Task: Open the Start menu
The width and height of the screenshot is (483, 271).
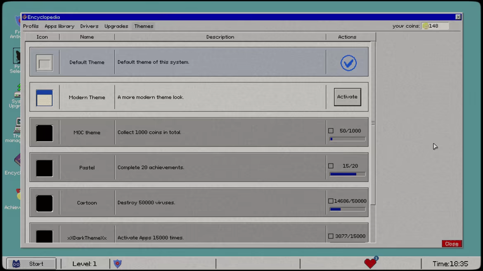Action: (x=31, y=264)
